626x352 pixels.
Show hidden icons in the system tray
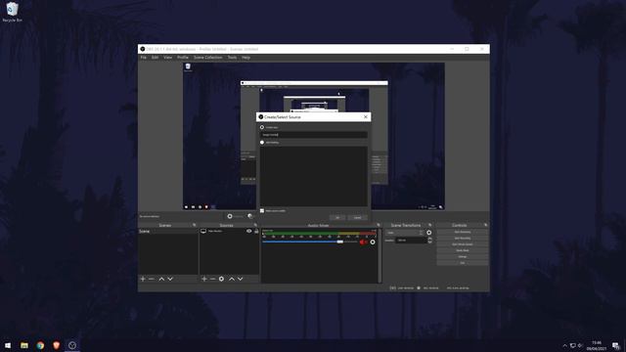click(565, 345)
